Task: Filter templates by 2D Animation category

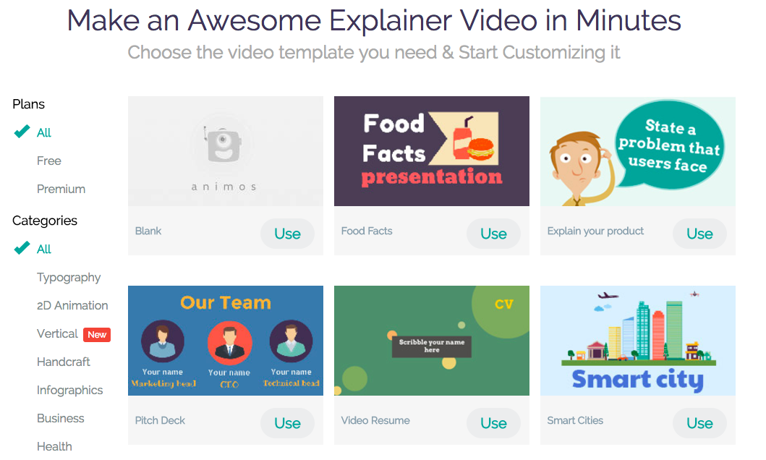Action: [72, 306]
